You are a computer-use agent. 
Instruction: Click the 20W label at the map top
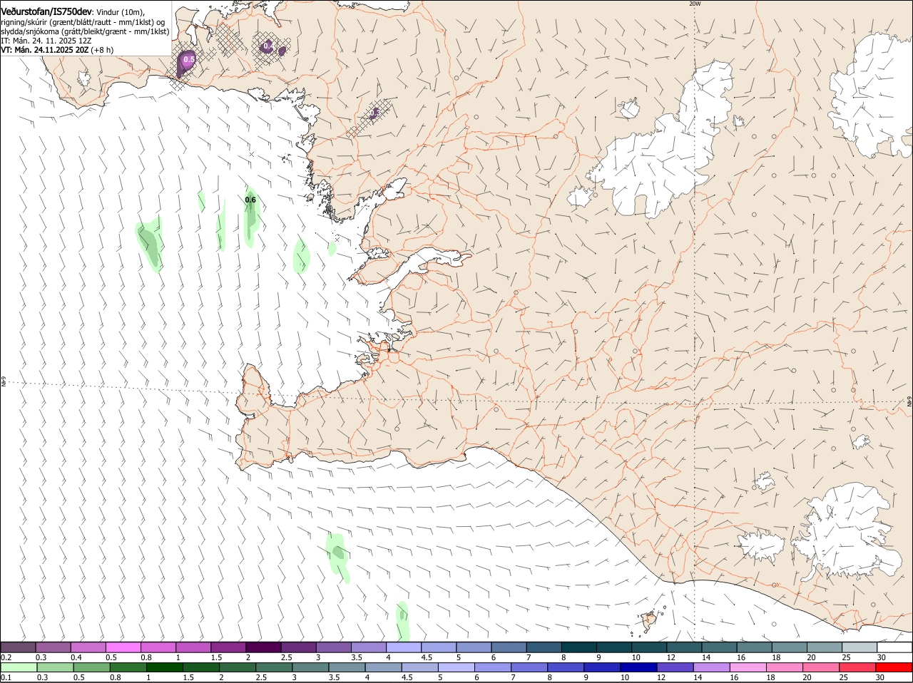(695, 4)
